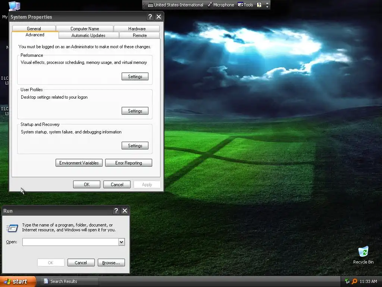Open User Profiles Settings
382x287 pixels.
click(135, 111)
